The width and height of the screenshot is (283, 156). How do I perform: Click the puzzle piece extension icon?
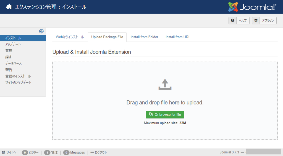click(x=9, y=7)
